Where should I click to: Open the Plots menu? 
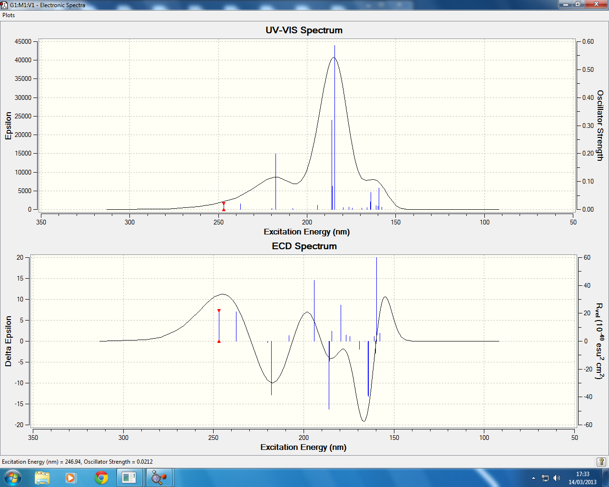click(x=9, y=15)
